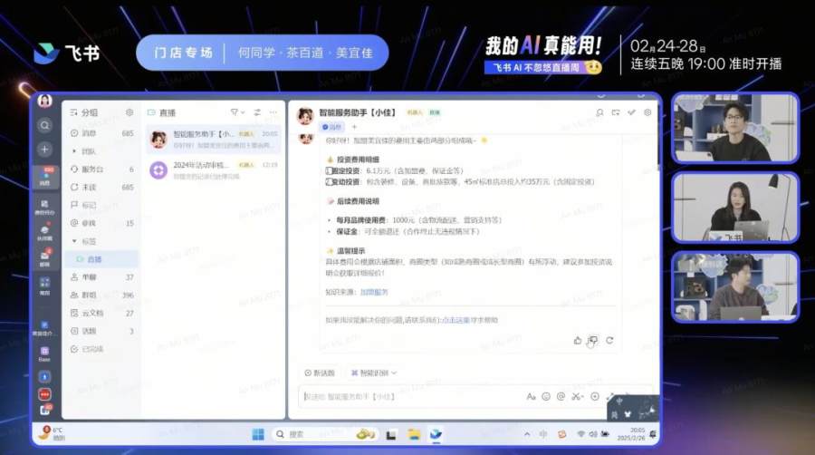This screenshot has width=815, height=455.
Task: Open text formatting Aa in message toolbar
Action: coord(531,396)
